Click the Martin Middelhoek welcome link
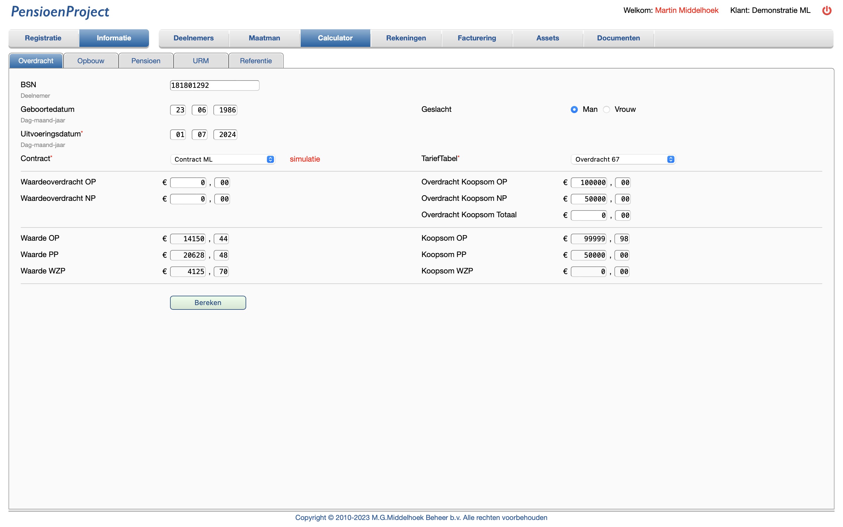This screenshot has height=527, width=843. pyautogui.click(x=686, y=10)
